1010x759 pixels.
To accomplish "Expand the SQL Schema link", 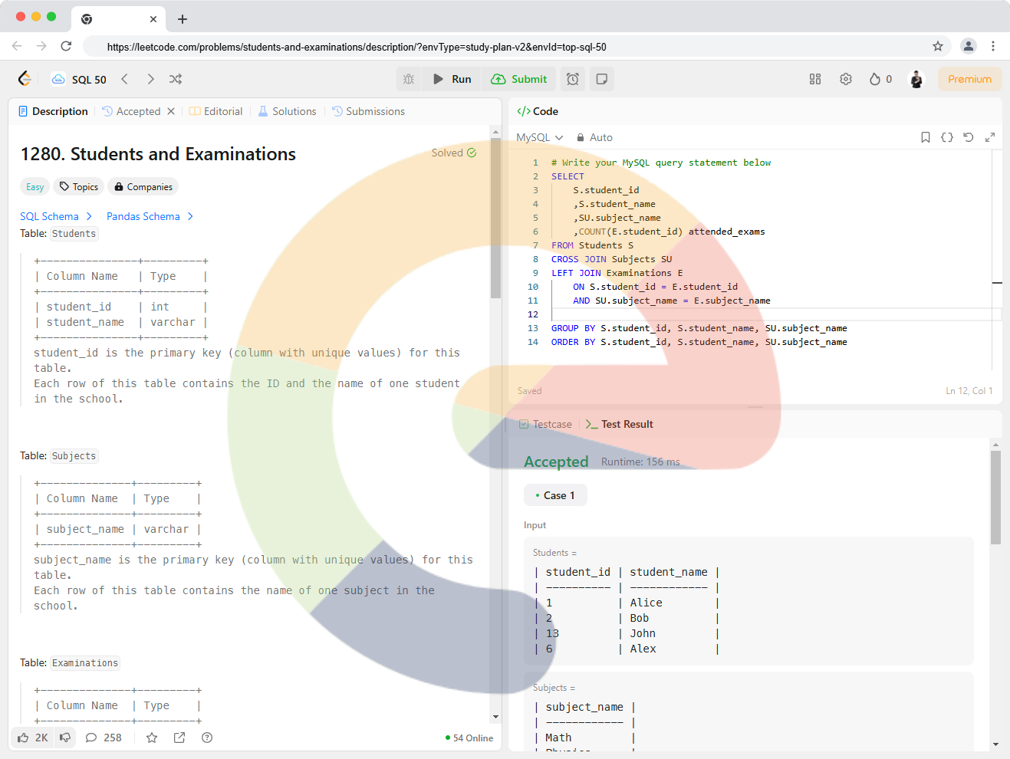I will tap(56, 216).
